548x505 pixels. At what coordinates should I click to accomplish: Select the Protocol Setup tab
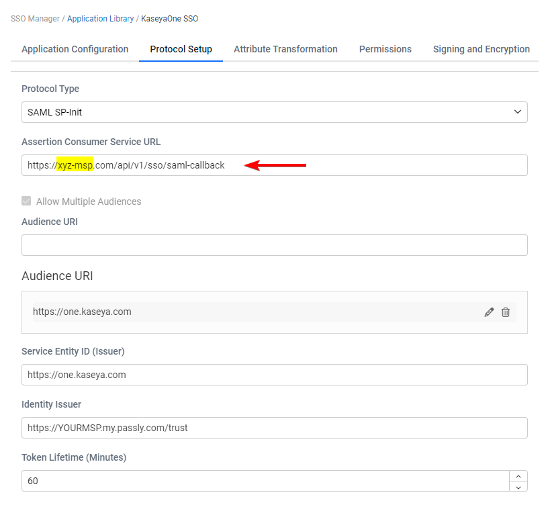click(x=181, y=49)
